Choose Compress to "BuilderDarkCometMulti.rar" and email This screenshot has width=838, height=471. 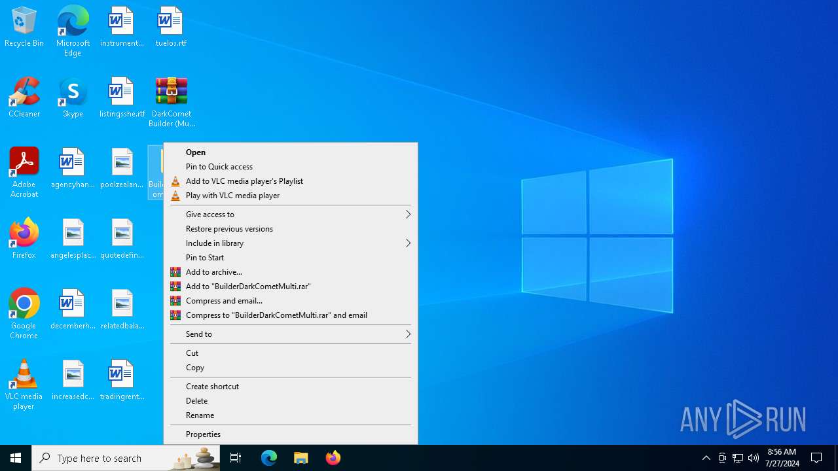pyautogui.click(x=290, y=315)
